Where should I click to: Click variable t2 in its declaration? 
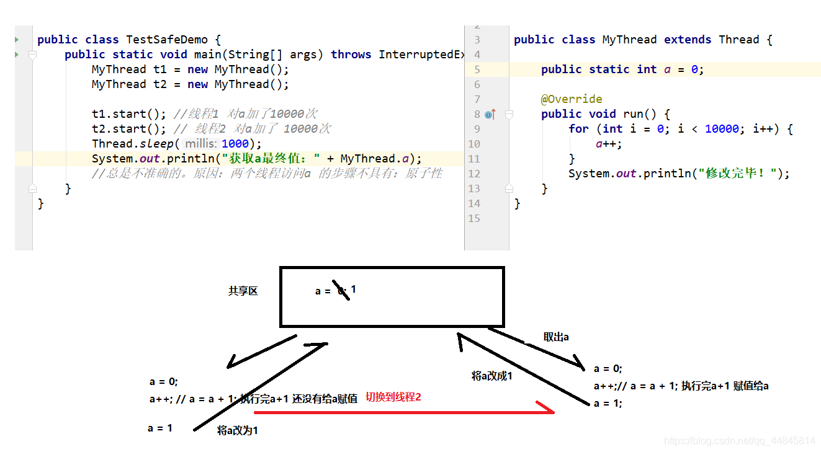[x=159, y=84]
